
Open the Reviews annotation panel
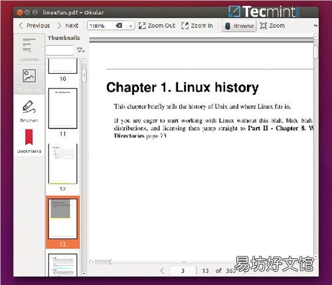pyautogui.click(x=29, y=111)
